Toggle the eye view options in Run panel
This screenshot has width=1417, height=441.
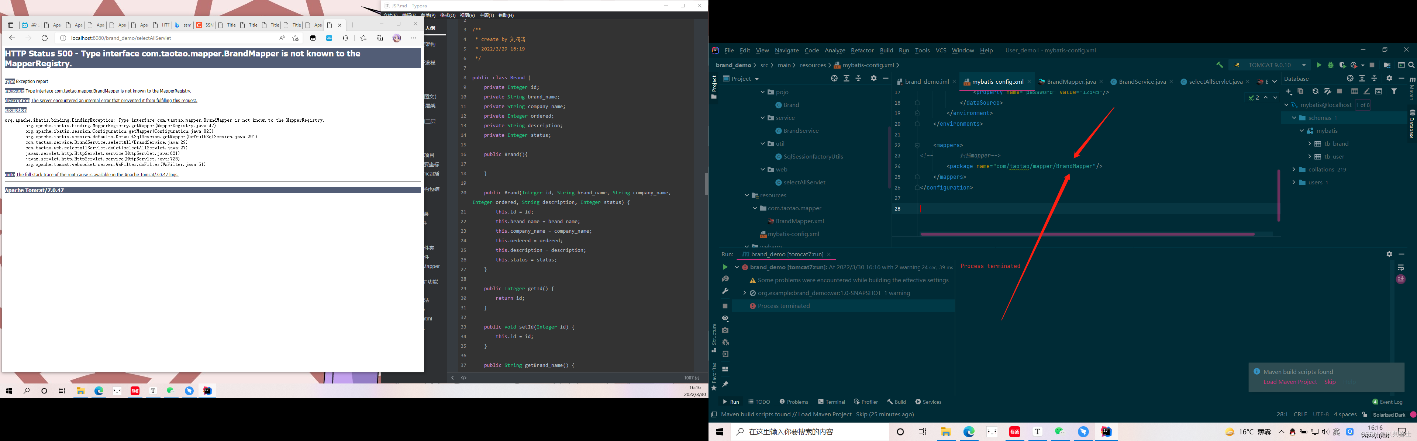pos(725,318)
